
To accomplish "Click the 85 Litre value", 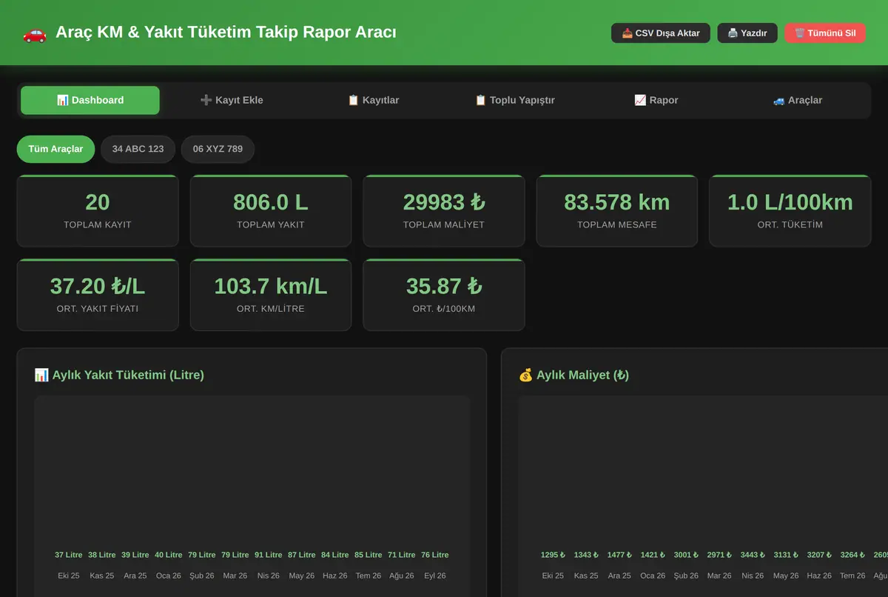I will [369, 555].
